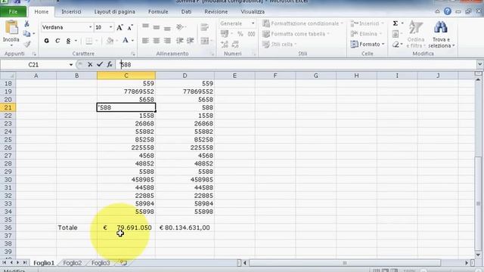Apply percent style

[240, 33]
